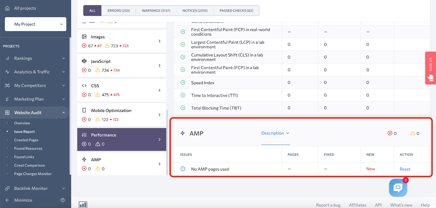Click the red error icon in AMP header
Screen dimensions: 436x208
click(x=390, y=133)
